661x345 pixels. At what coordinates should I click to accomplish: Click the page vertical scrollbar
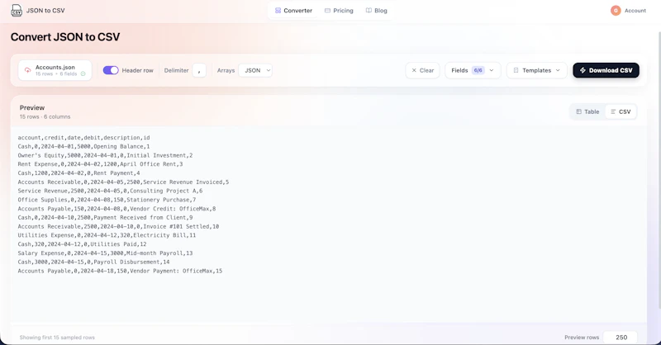tap(659, 168)
